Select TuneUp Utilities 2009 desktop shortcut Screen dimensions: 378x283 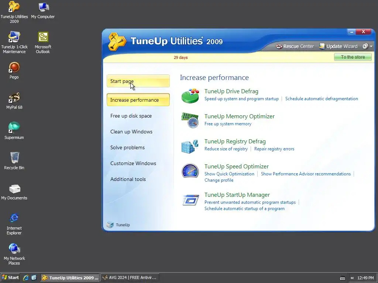click(14, 12)
